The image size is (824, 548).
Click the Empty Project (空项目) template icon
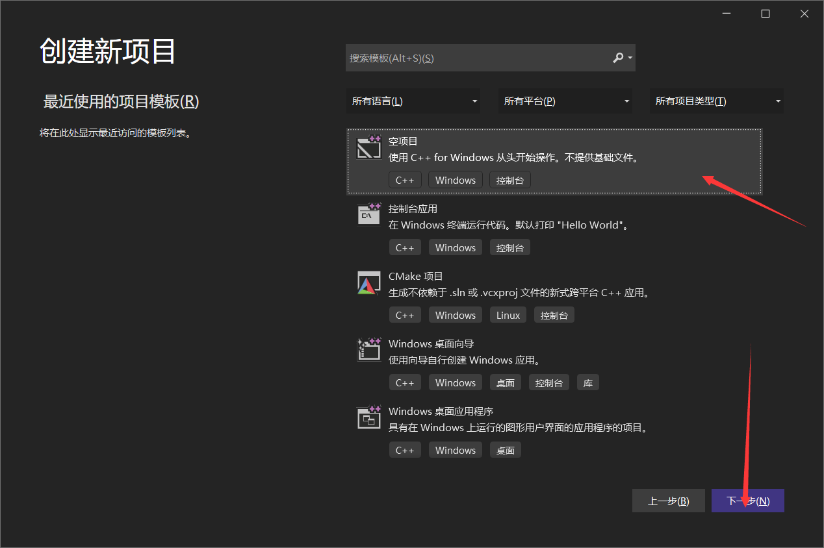(369, 147)
